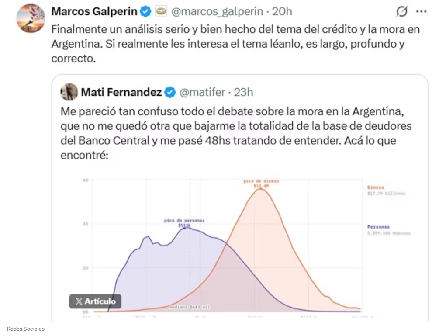439x336 pixels.
Task: Open the X Artículo badge
Action: (95, 301)
